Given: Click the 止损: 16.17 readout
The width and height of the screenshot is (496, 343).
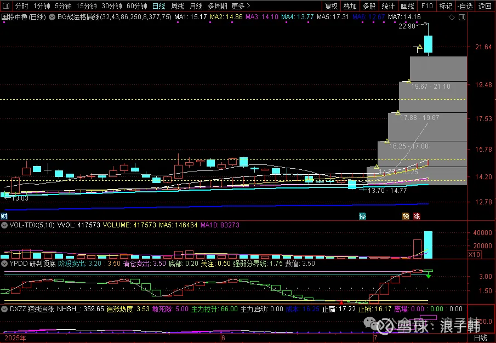Looking at the screenshot, I should click(375, 309).
